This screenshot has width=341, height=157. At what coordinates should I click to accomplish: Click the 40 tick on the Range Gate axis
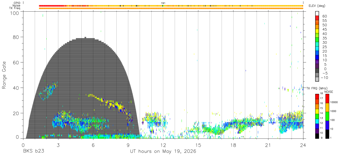click(16, 88)
